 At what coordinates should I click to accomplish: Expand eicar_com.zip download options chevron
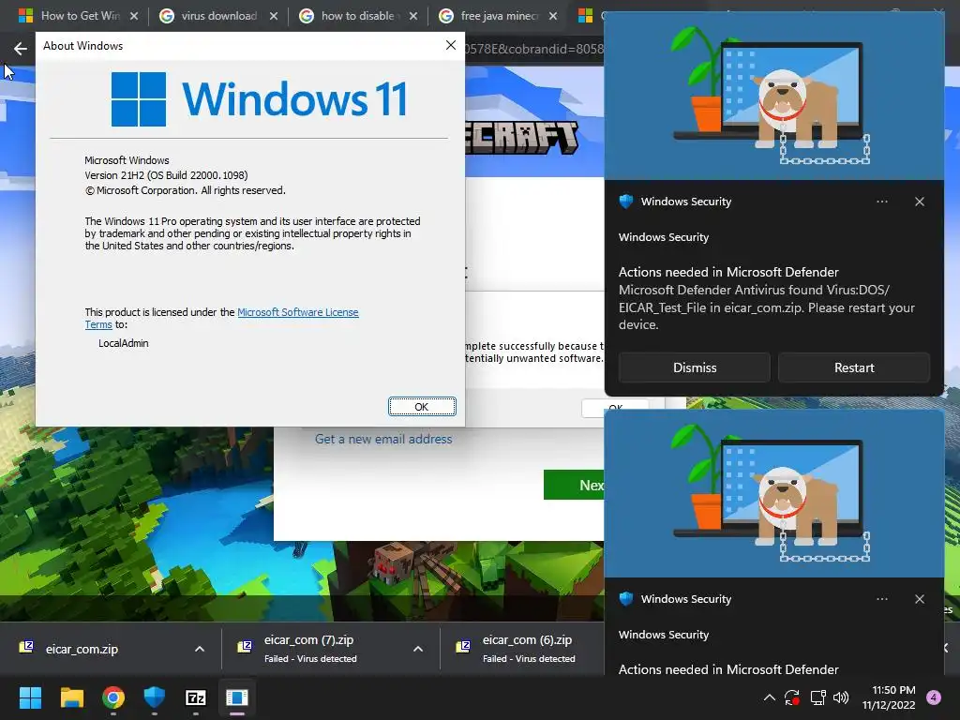click(x=200, y=649)
